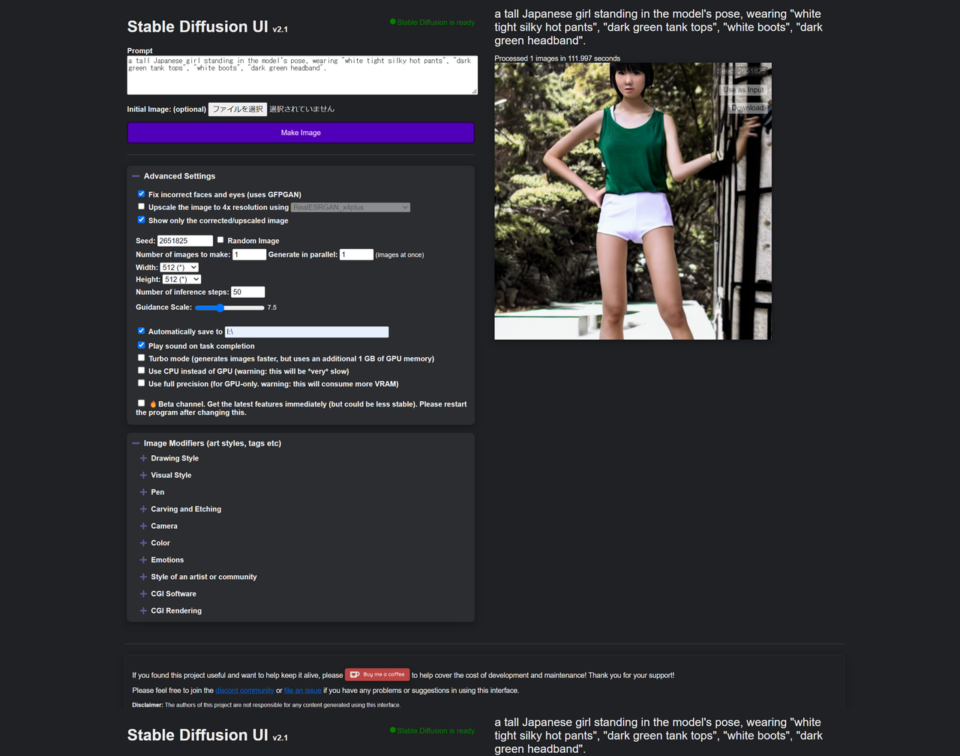960x756 pixels.
Task: Click the plus icon beside Emotions
Action: (x=143, y=559)
